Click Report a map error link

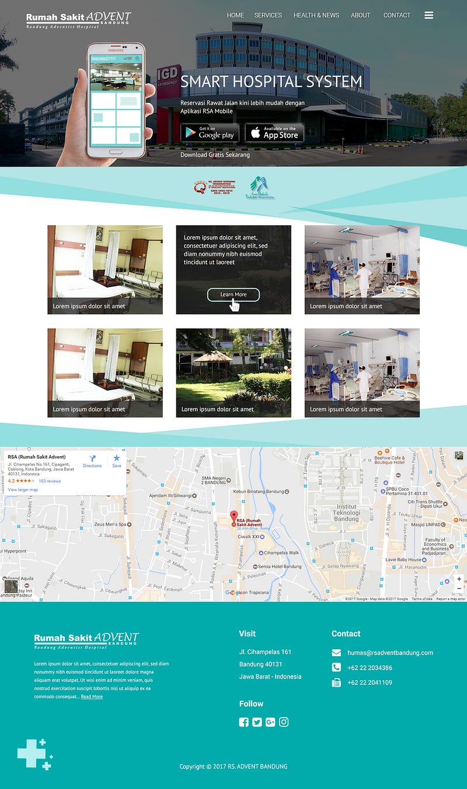coord(451,599)
